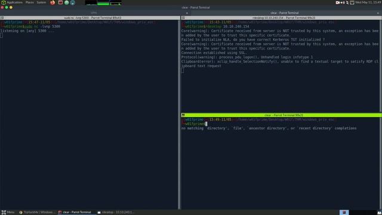Click scrollbar of the rdesktop terminal pane
Viewport: 382px width, 215px height.
point(381,66)
